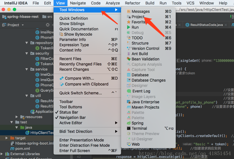Collapse the repository folder

click(x=27, y=43)
